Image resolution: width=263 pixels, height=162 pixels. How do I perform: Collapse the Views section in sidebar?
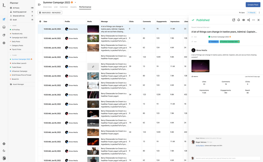pyautogui.click(x=11, y=26)
